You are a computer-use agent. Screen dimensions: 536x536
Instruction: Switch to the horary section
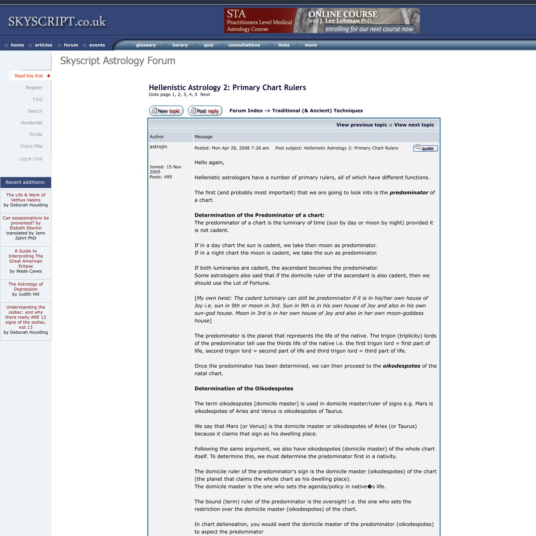tap(180, 45)
